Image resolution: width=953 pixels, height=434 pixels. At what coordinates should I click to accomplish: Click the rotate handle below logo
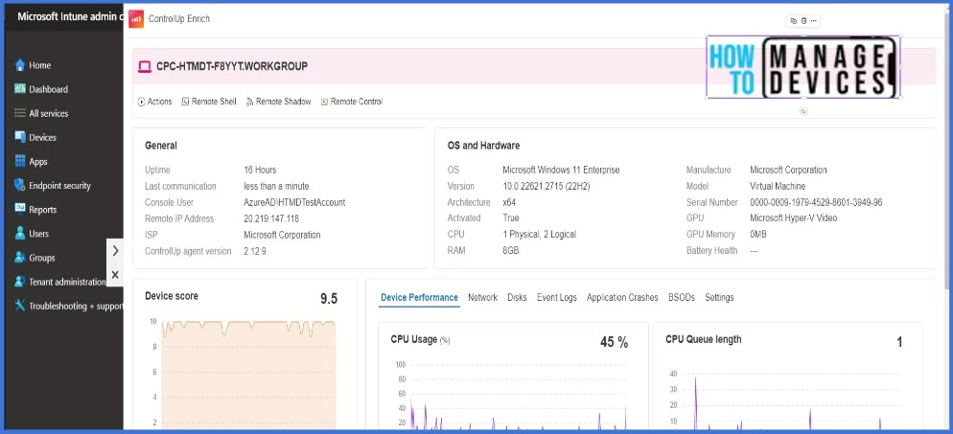pos(803,112)
